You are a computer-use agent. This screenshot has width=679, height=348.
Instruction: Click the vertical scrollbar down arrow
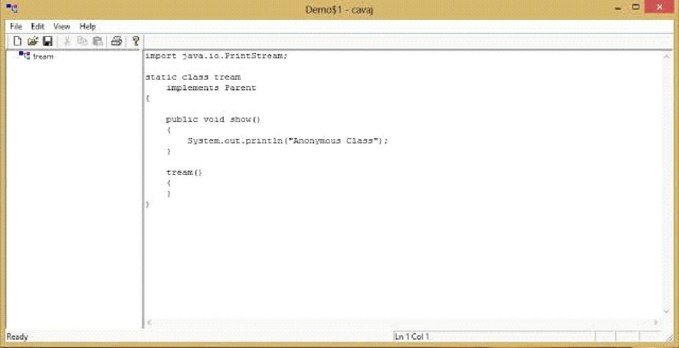[666, 311]
